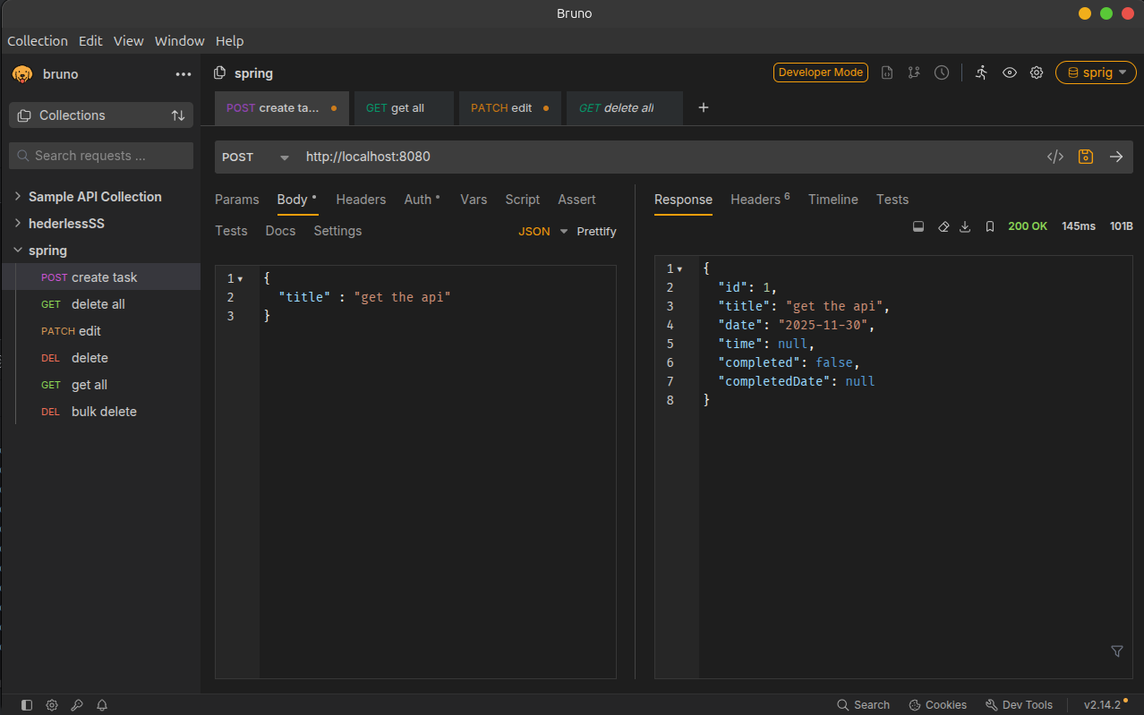Viewport: 1144px width, 715px height.
Task: Open the Params tab
Action: [237, 200]
